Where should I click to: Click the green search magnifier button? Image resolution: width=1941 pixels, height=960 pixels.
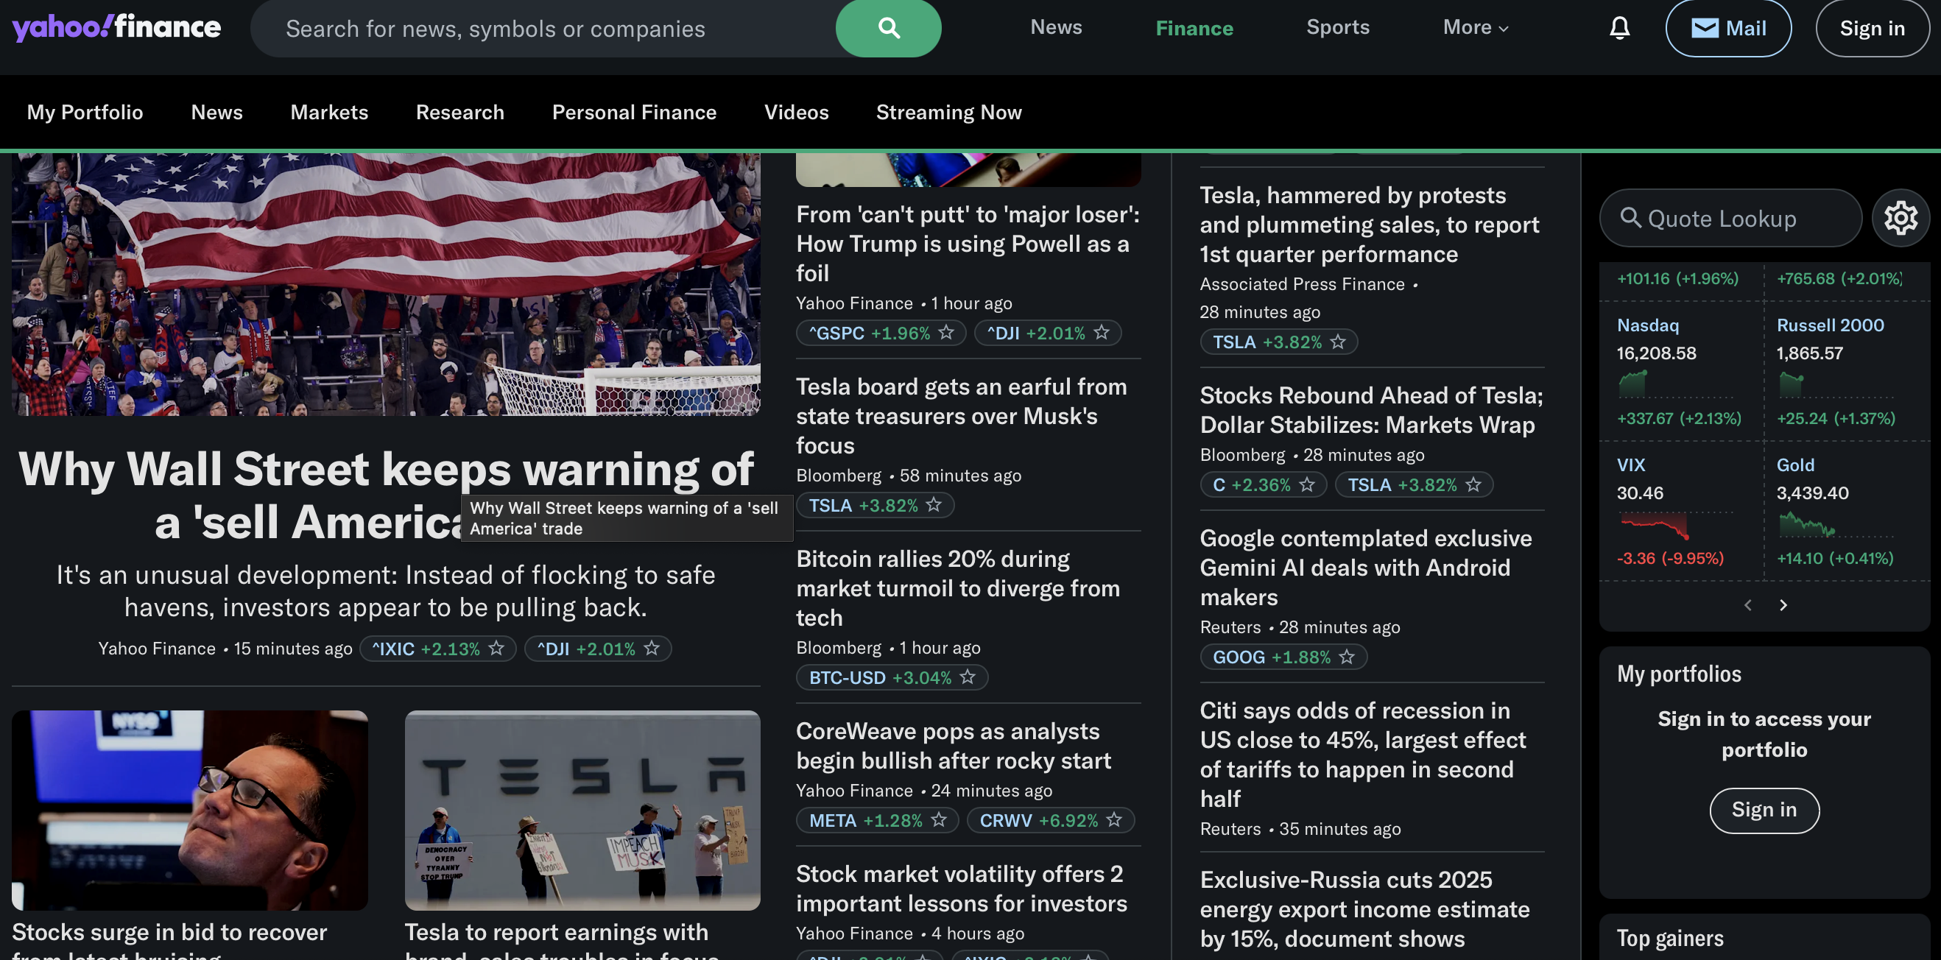(888, 29)
